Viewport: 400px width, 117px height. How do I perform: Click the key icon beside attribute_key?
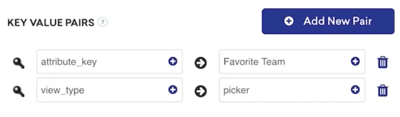(19, 63)
